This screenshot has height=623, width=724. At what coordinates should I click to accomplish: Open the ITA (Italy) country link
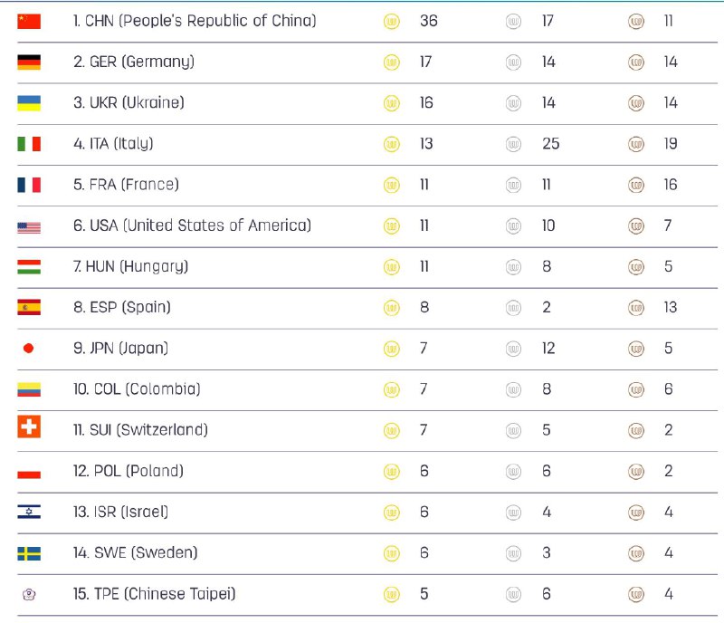113,144
